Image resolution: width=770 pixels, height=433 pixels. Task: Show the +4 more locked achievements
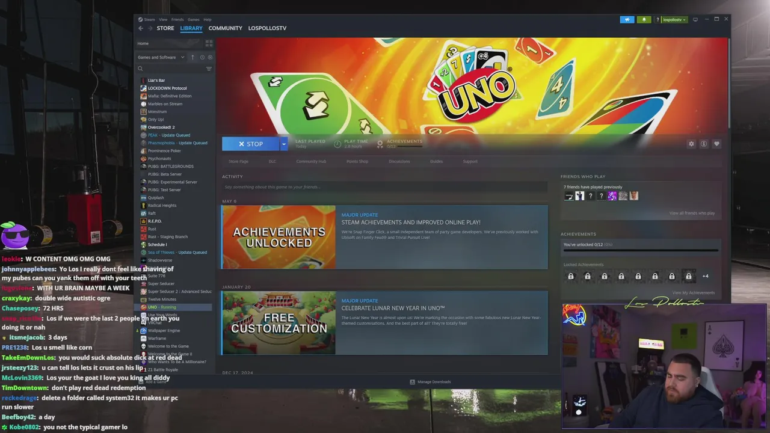[705, 276]
